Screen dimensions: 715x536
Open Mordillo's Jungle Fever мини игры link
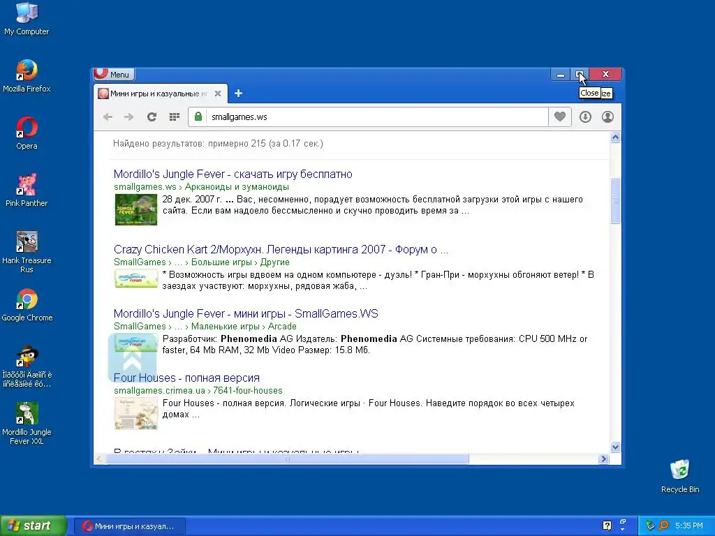click(x=246, y=313)
